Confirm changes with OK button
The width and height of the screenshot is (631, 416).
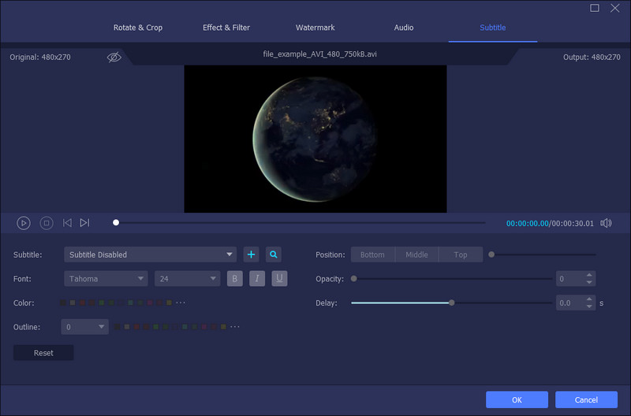517,399
